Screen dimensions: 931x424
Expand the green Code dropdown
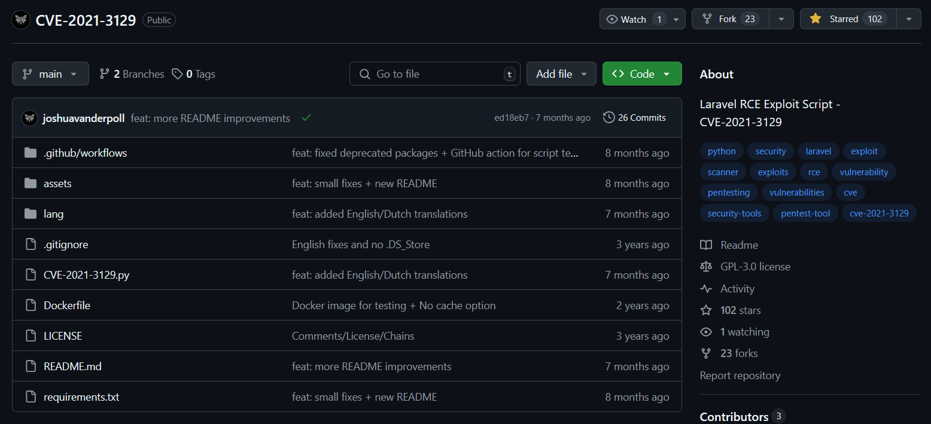pos(642,74)
